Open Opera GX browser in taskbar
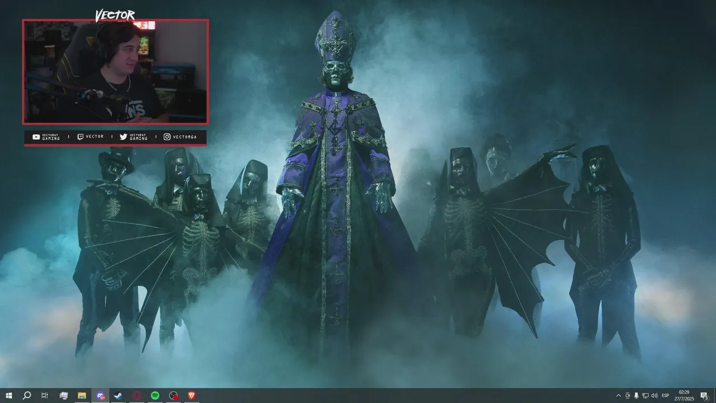 (136, 396)
